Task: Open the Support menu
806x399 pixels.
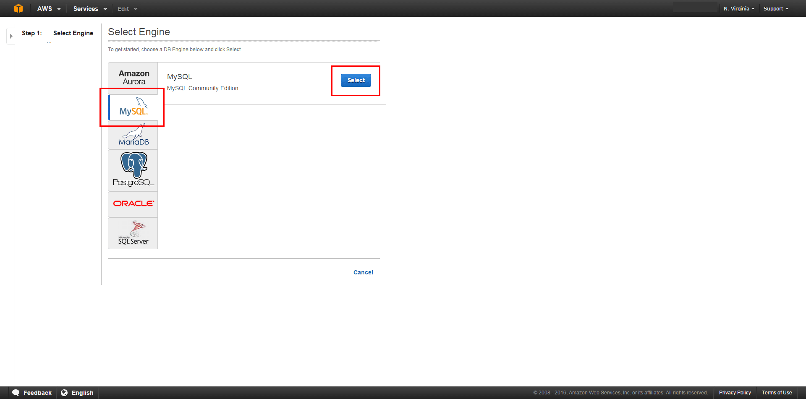Action: click(x=775, y=8)
